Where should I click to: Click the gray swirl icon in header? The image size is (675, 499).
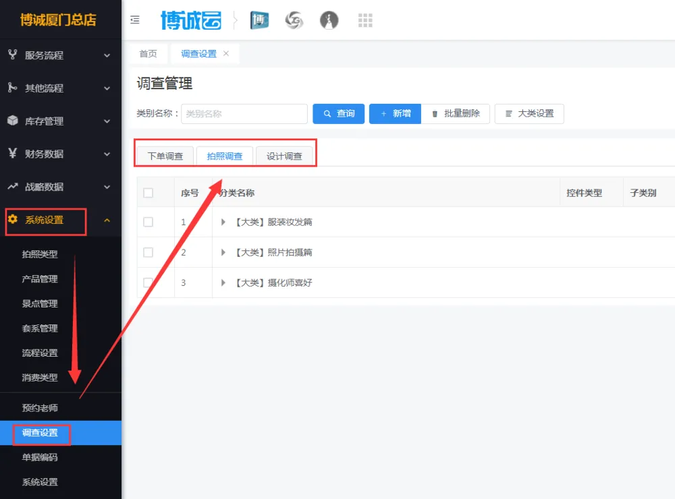[294, 20]
